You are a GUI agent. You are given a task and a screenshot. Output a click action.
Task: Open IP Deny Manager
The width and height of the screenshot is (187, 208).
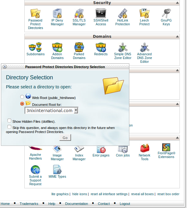57,17
